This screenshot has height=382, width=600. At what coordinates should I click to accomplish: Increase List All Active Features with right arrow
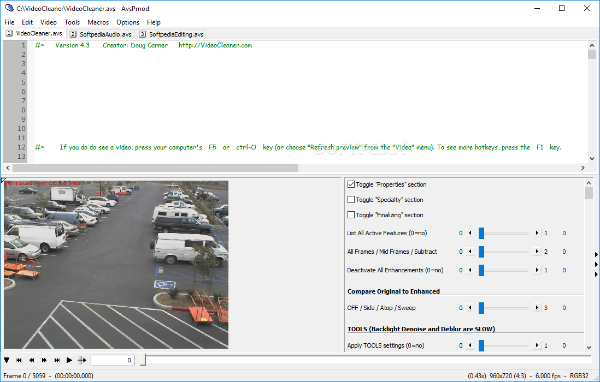537,233
